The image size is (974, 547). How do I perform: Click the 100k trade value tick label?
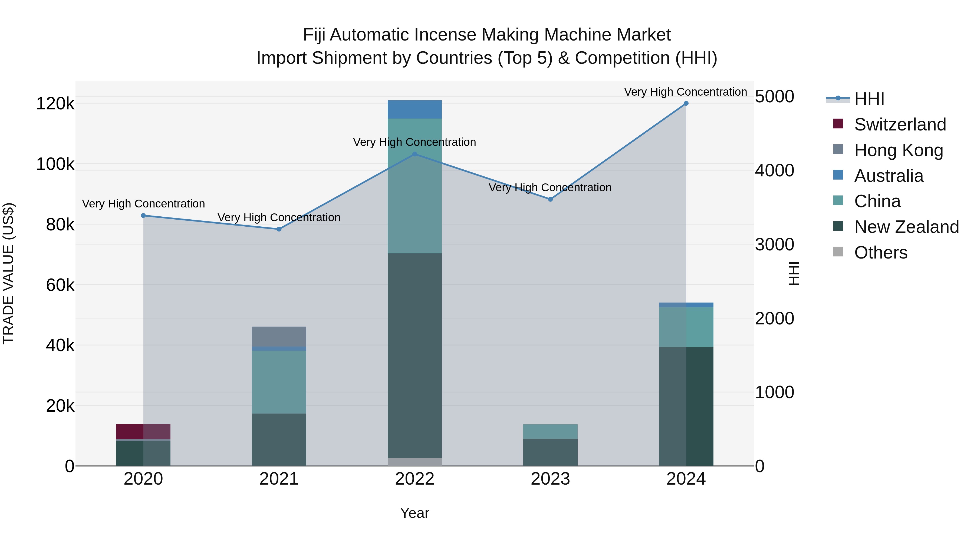click(55, 164)
